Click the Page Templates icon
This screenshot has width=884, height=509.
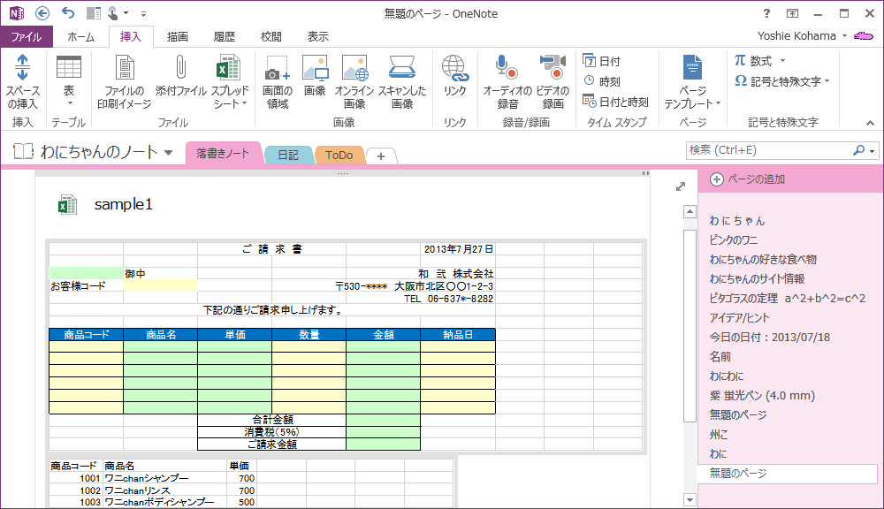692,68
